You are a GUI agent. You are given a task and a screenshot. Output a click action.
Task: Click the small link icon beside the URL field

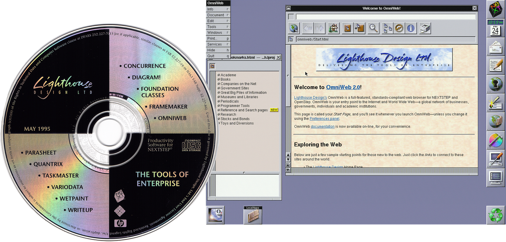tap(291, 39)
